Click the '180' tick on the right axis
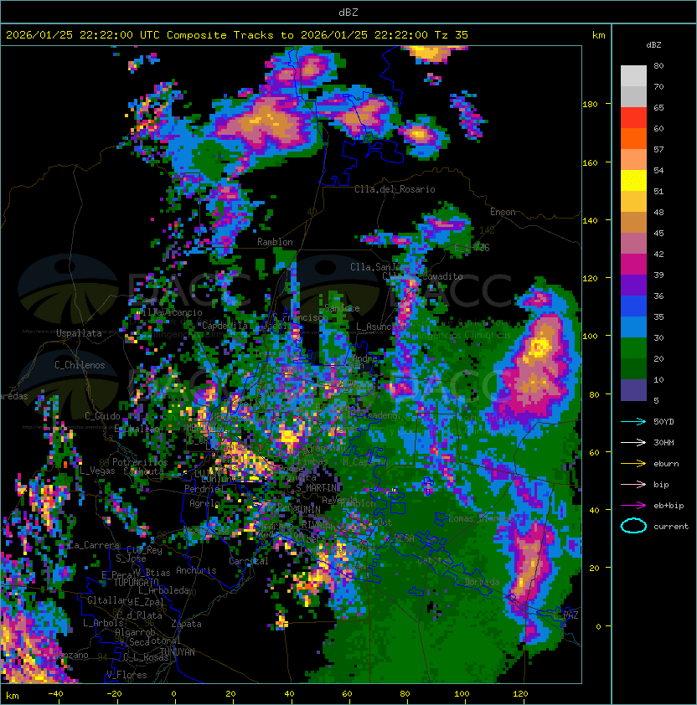697x705 pixels. pos(590,105)
